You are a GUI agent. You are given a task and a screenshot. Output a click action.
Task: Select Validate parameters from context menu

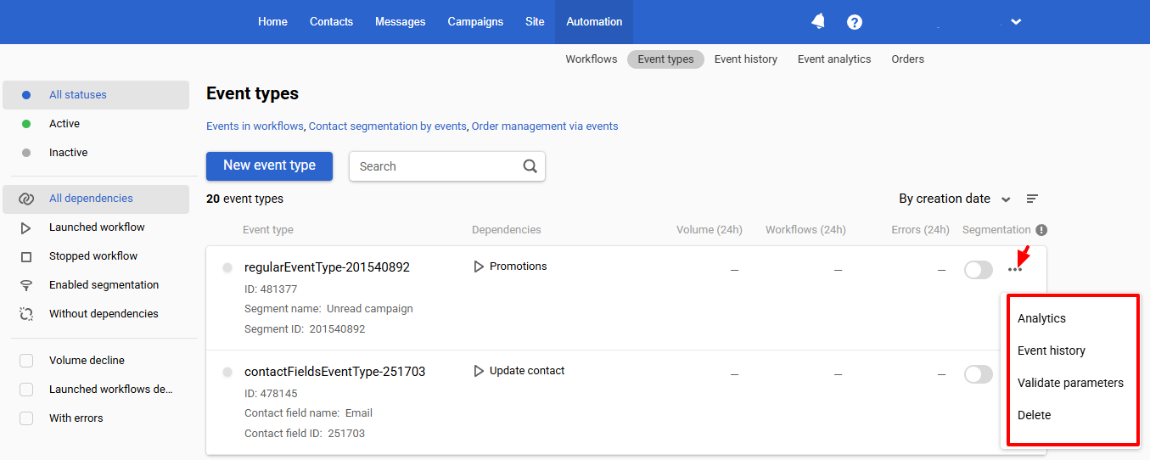click(x=1070, y=383)
